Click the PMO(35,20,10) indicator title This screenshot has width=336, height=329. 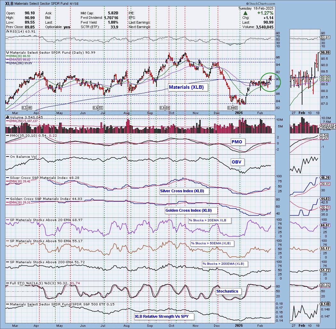click(31, 136)
